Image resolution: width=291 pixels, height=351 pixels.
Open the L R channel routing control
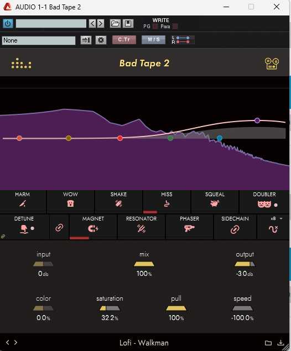click(x=183, y=40)
